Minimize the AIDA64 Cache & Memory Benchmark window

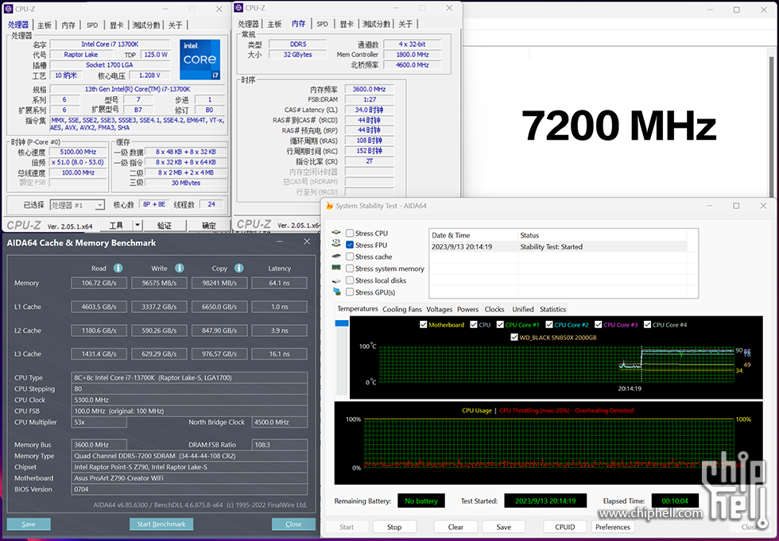280,242
